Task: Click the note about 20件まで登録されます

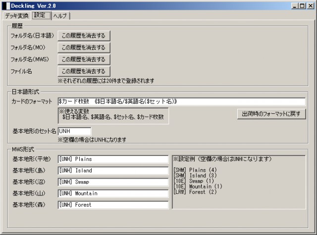Action: 106,81
